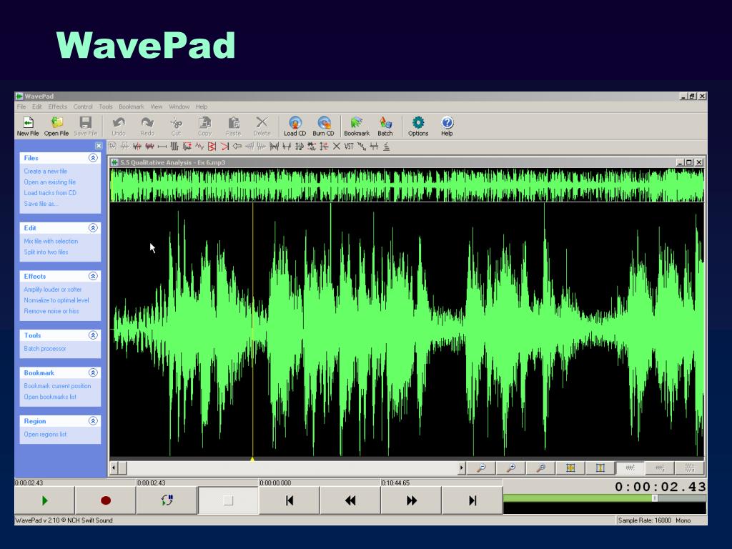The width and height of the screenshot is (732, 549).
Task: Click the vertical zoom button with yellow bar
Action: pyautogui.click(x=600, y=468)
